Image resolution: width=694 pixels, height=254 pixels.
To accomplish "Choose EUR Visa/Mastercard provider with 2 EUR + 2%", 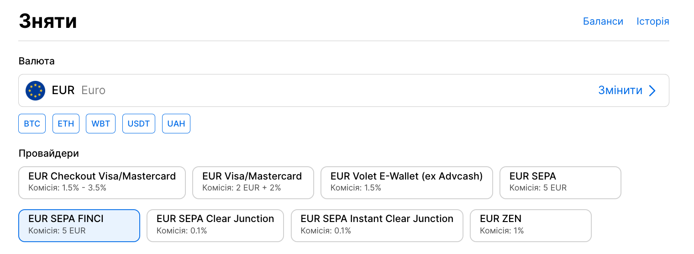I will [x=253, y=183].
